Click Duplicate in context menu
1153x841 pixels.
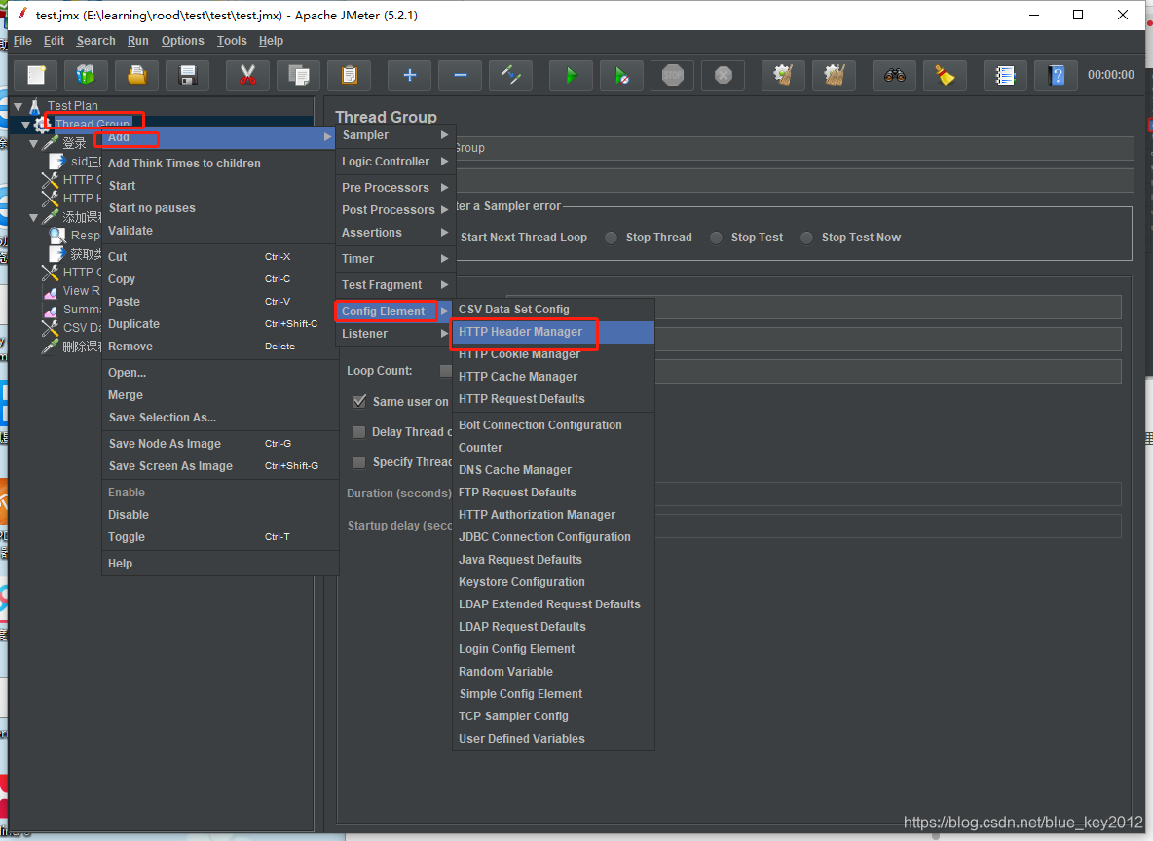click(220, 324)
